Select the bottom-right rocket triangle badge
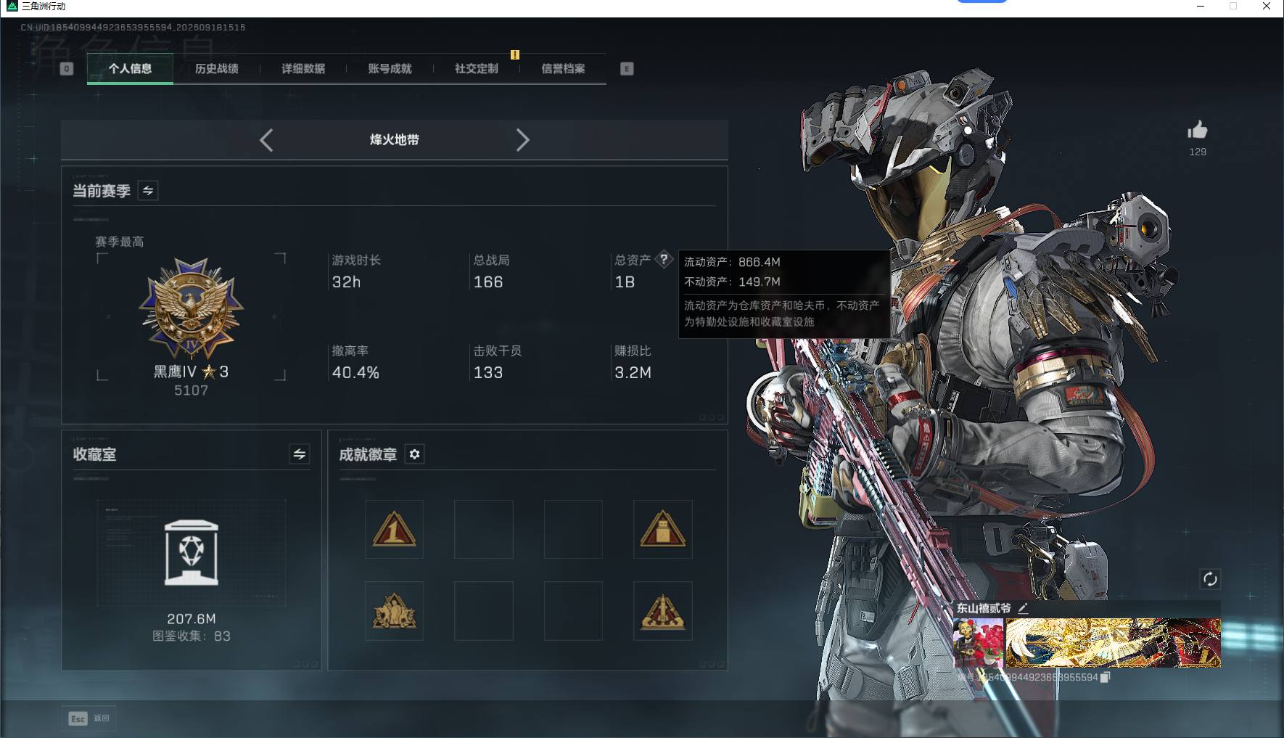The image size is (1284, 738). tap(662, 611)
